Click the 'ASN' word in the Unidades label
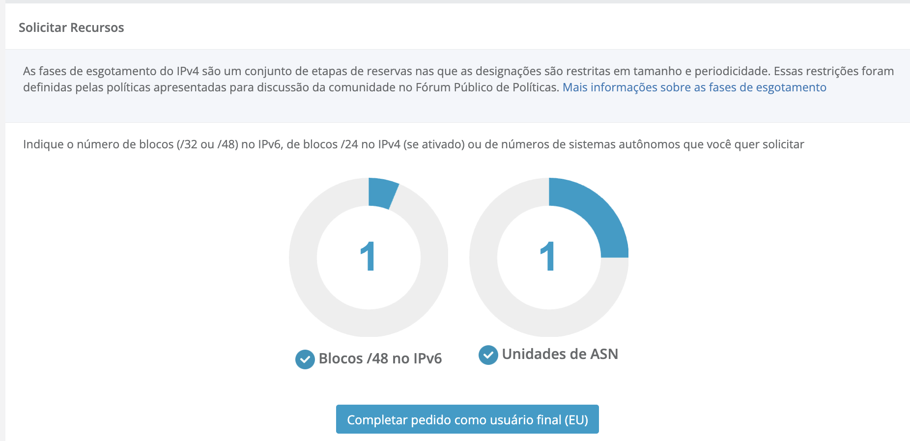This screenshot has height=441, width=910. [x=604, y=354]
